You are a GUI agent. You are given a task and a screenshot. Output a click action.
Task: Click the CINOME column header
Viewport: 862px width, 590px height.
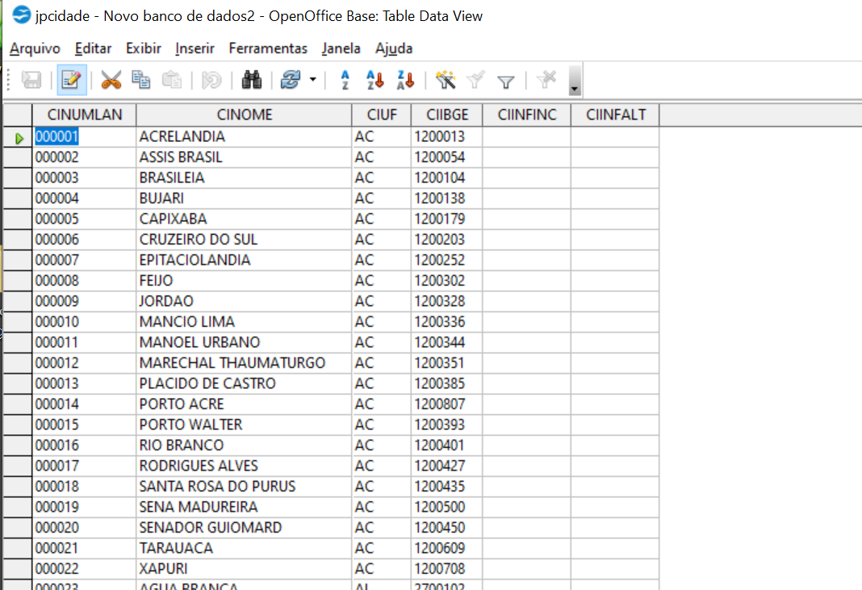tap(244, 115)
